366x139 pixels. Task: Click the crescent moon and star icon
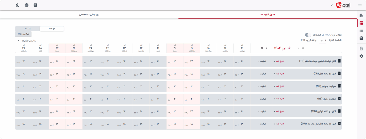point(18,5)
